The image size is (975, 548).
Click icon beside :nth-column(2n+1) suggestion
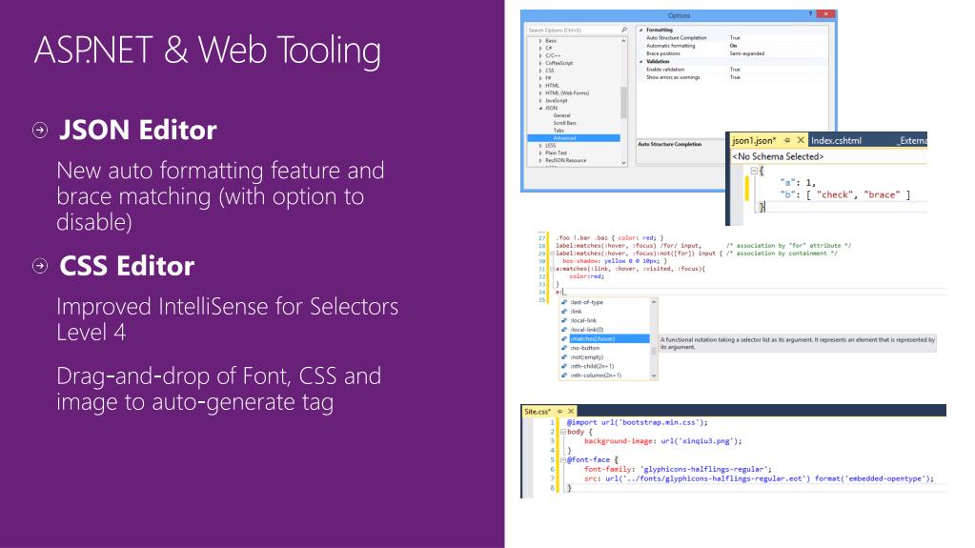point(564,375)
